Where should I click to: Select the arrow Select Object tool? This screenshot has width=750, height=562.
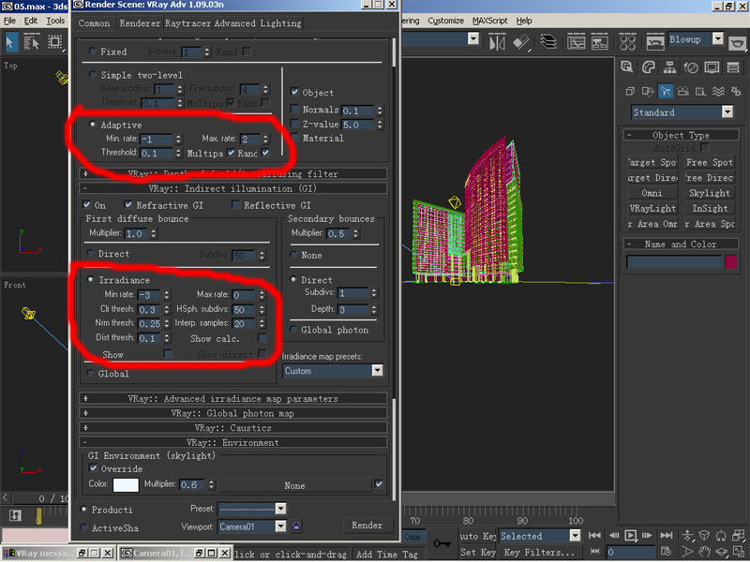point(10,42)
